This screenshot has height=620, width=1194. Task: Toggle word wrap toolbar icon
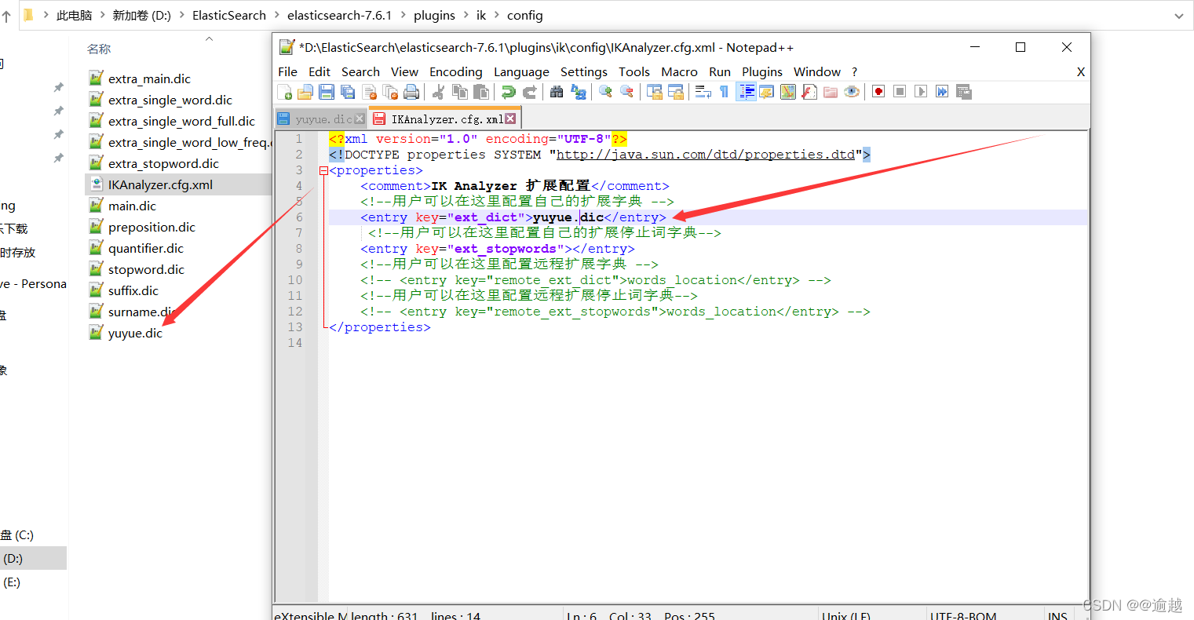coord(703,92)
